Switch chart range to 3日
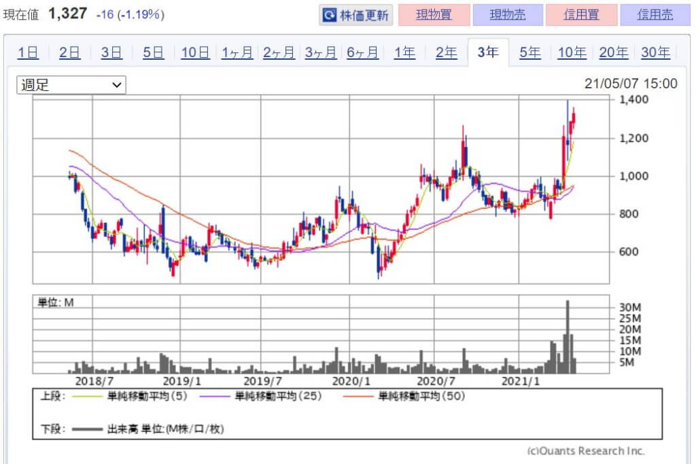Viewport: 696px width, 464px height. coord(111,53)
